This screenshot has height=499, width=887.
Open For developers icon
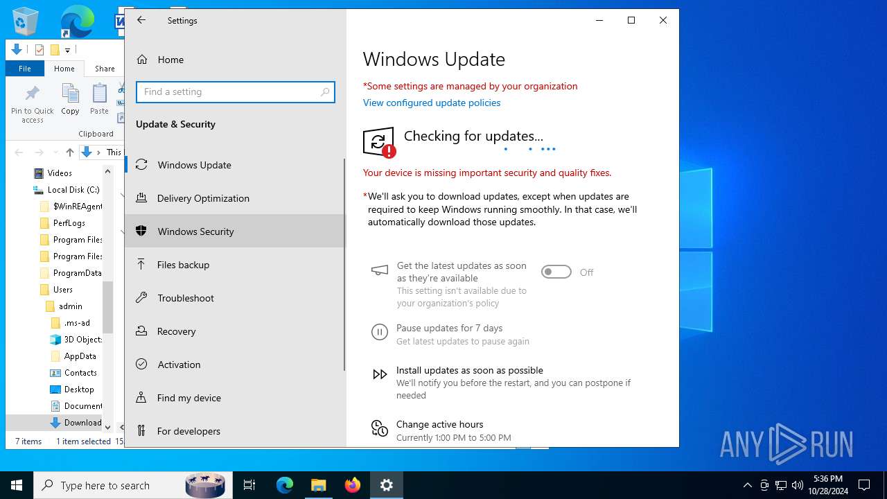pos(141,431)
